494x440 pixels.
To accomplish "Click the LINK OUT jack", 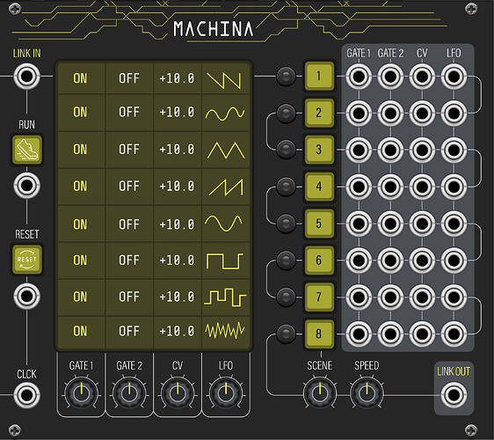I will (454, 395).
